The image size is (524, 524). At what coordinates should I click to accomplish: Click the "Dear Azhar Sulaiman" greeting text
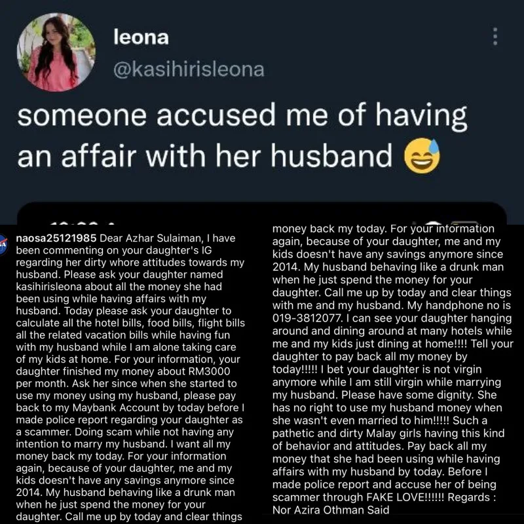coord(151,239)
